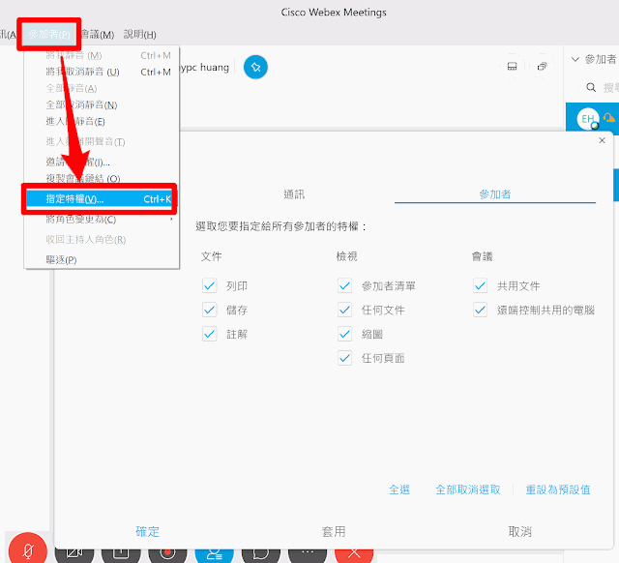Choose 全部取消靜音(N) menu entry
Image resolution: width=619 pixels, height=563 pixels.
[102, 105]
